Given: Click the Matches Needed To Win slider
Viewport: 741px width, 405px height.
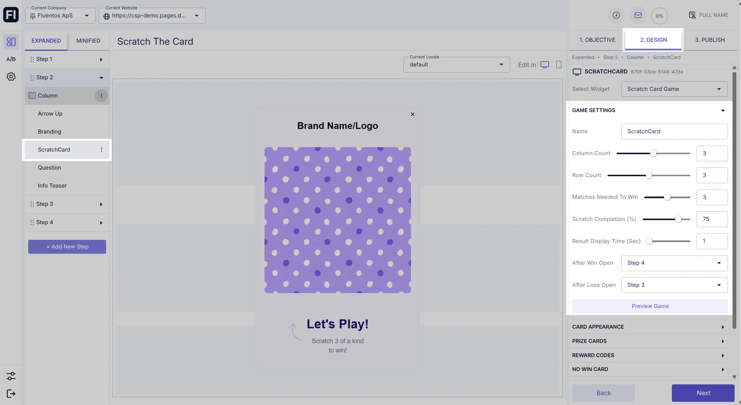Looking at the screenshot, I should (667, 197).
